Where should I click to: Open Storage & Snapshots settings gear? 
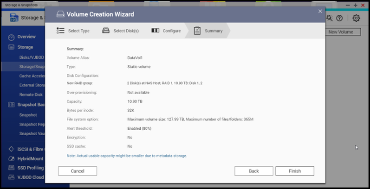[356, 18]
